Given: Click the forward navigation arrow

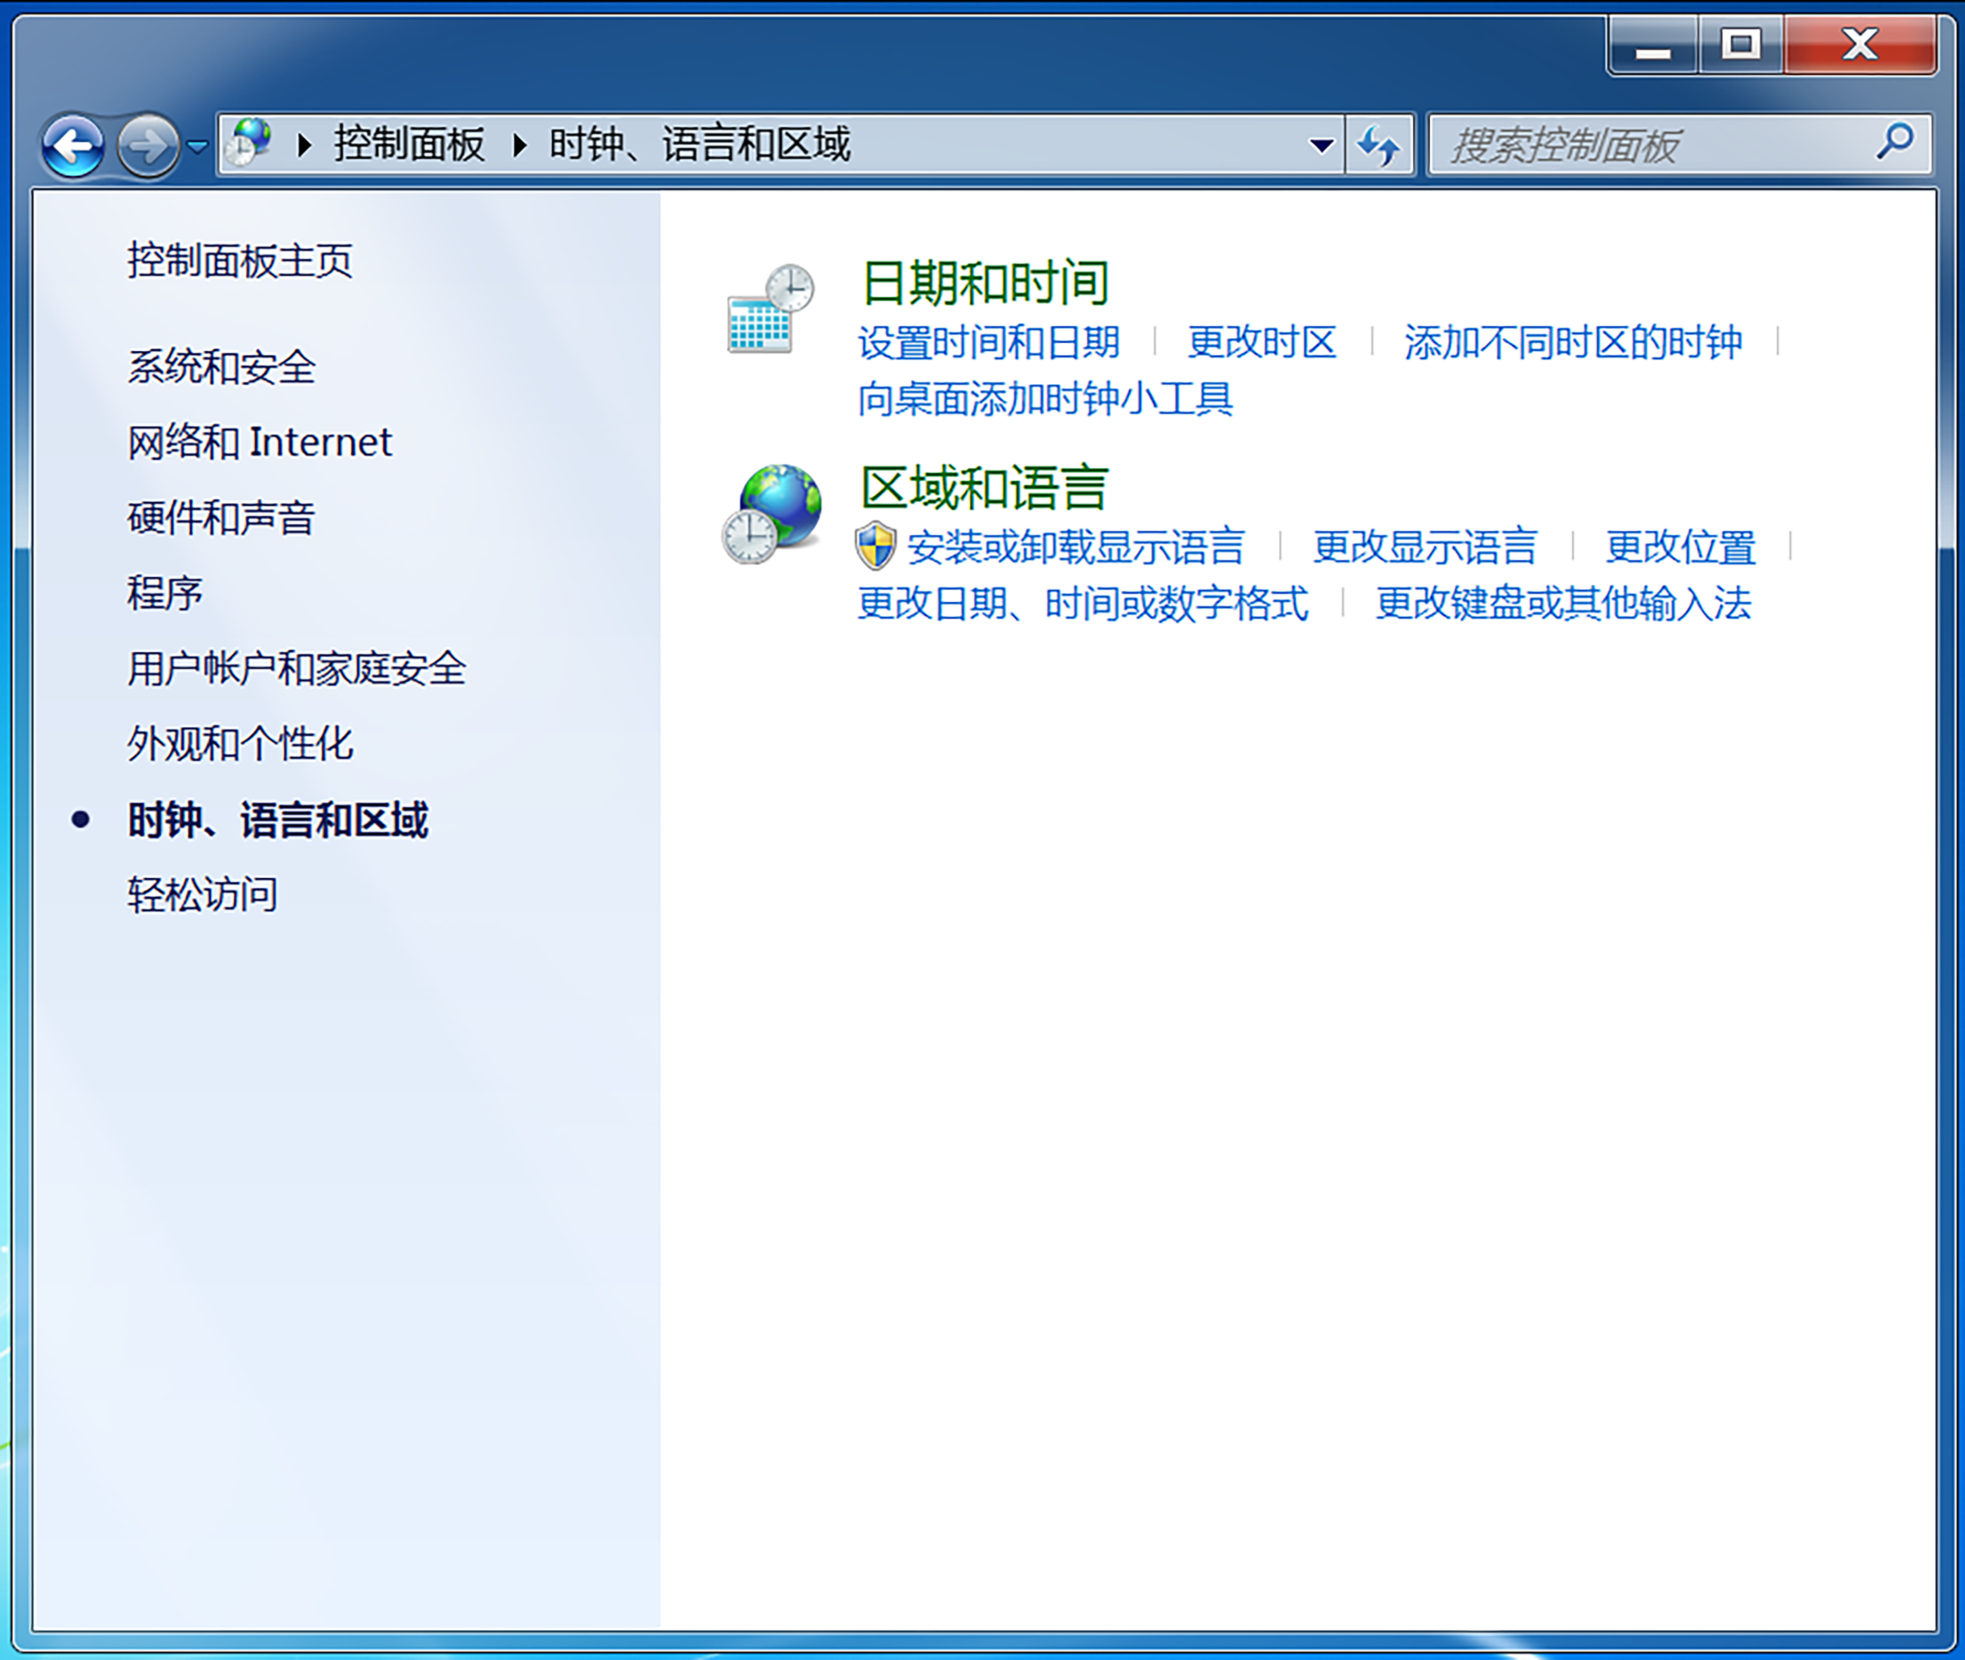Looking at the screenshot, I should 147,145.
